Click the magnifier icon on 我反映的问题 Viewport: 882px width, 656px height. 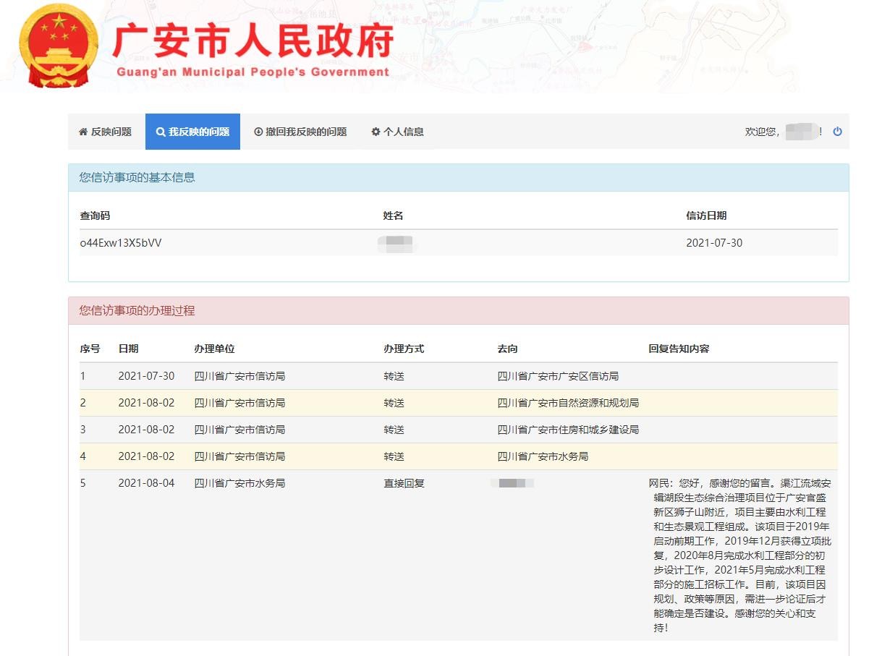161,132
